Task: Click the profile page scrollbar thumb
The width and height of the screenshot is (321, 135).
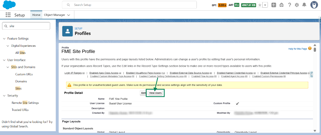Action: [x=315, y=50]
